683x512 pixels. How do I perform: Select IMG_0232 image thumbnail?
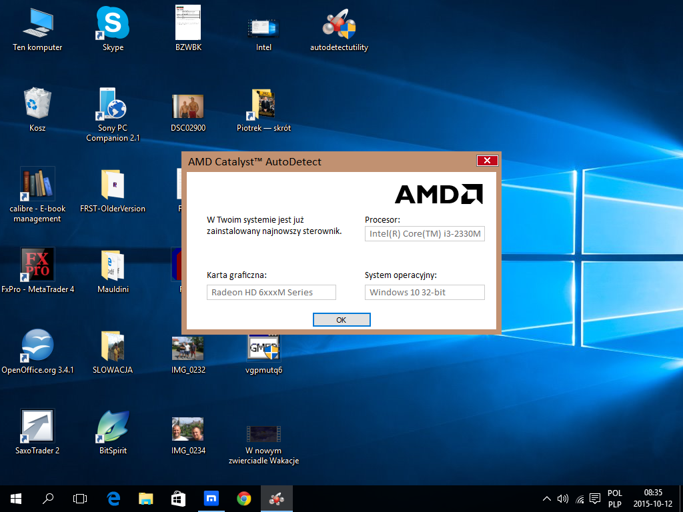point(188,355)
